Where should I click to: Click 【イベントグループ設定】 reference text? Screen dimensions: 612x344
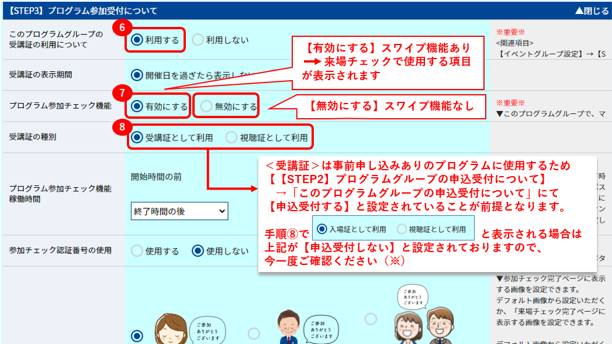coord(541,54)
